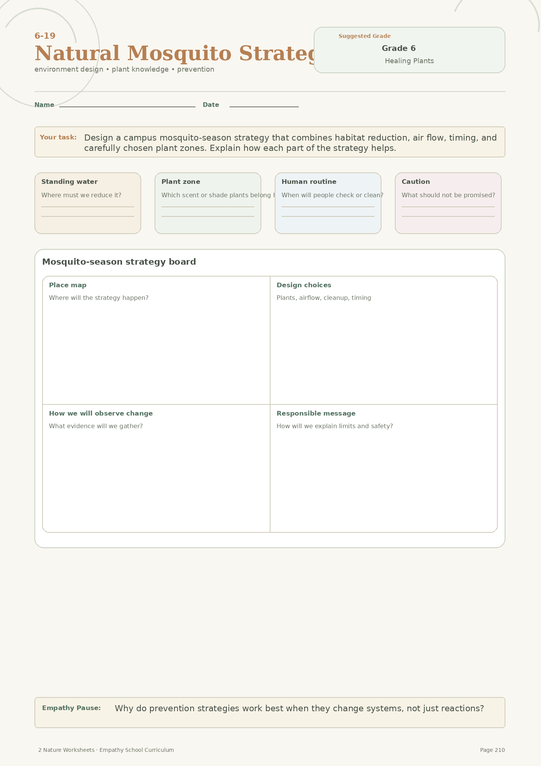Image resolution: width=541 pixels, height=766 pixels.
Task: Click the Grade 6 text
Action: pos(399,48)
